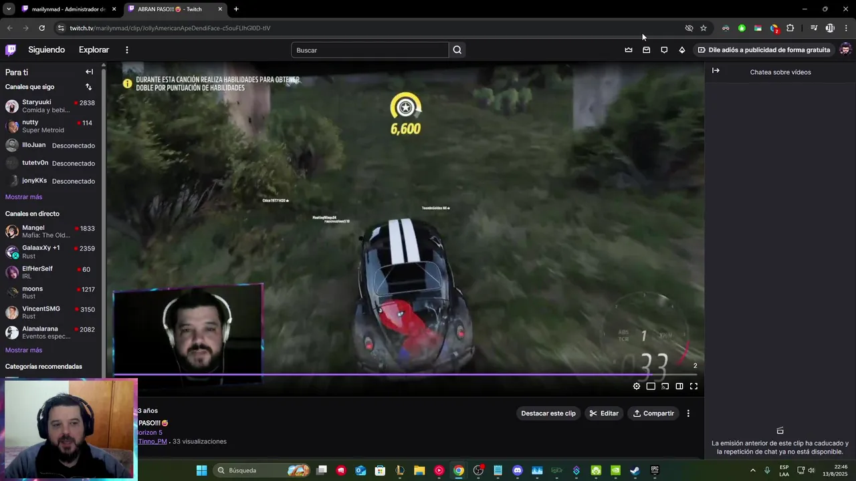Screen dimensions: 856x481
Task: Open the ESP LAA language indicator
Action: point(784,470)
